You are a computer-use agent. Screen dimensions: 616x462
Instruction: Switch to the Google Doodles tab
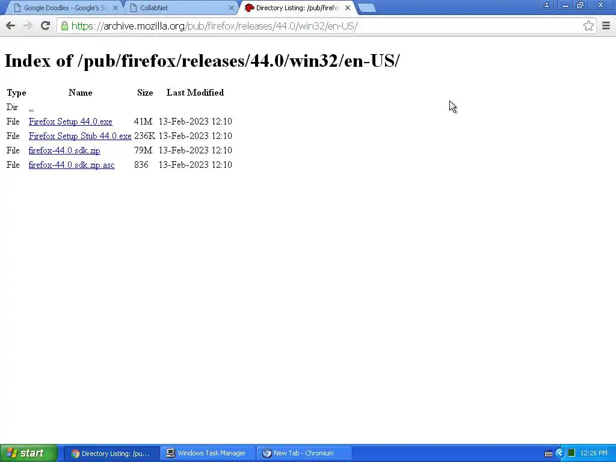tap(65, 8)
